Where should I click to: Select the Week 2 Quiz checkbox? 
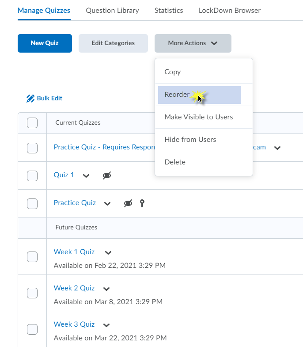point(32,293)
